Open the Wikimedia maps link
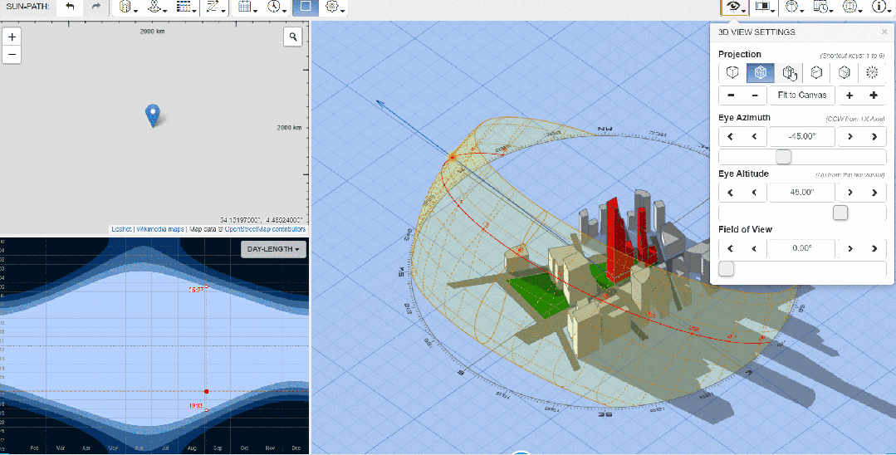The height and width of the screenshot is (455, 896). 160,229
